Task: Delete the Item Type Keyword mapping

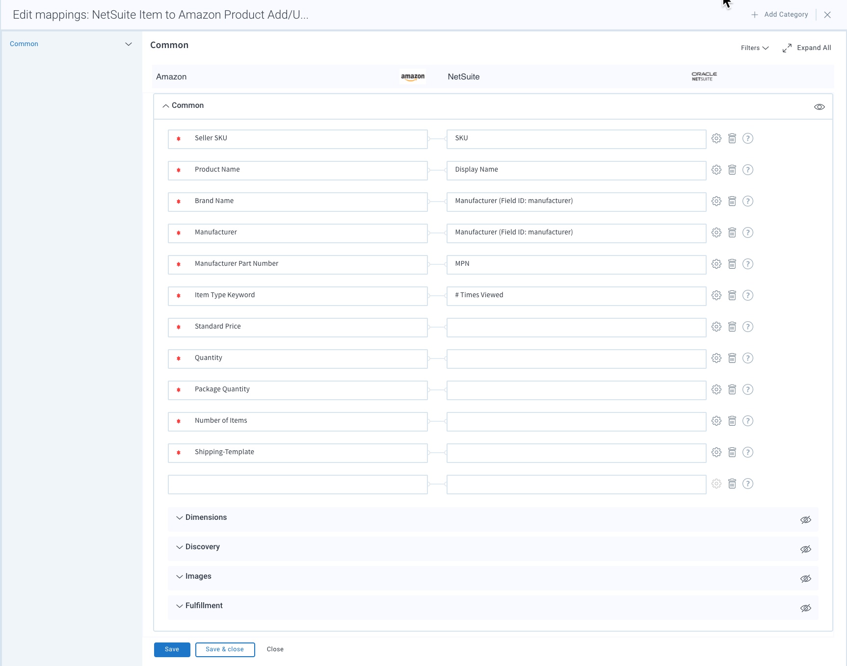Action: 732,295
